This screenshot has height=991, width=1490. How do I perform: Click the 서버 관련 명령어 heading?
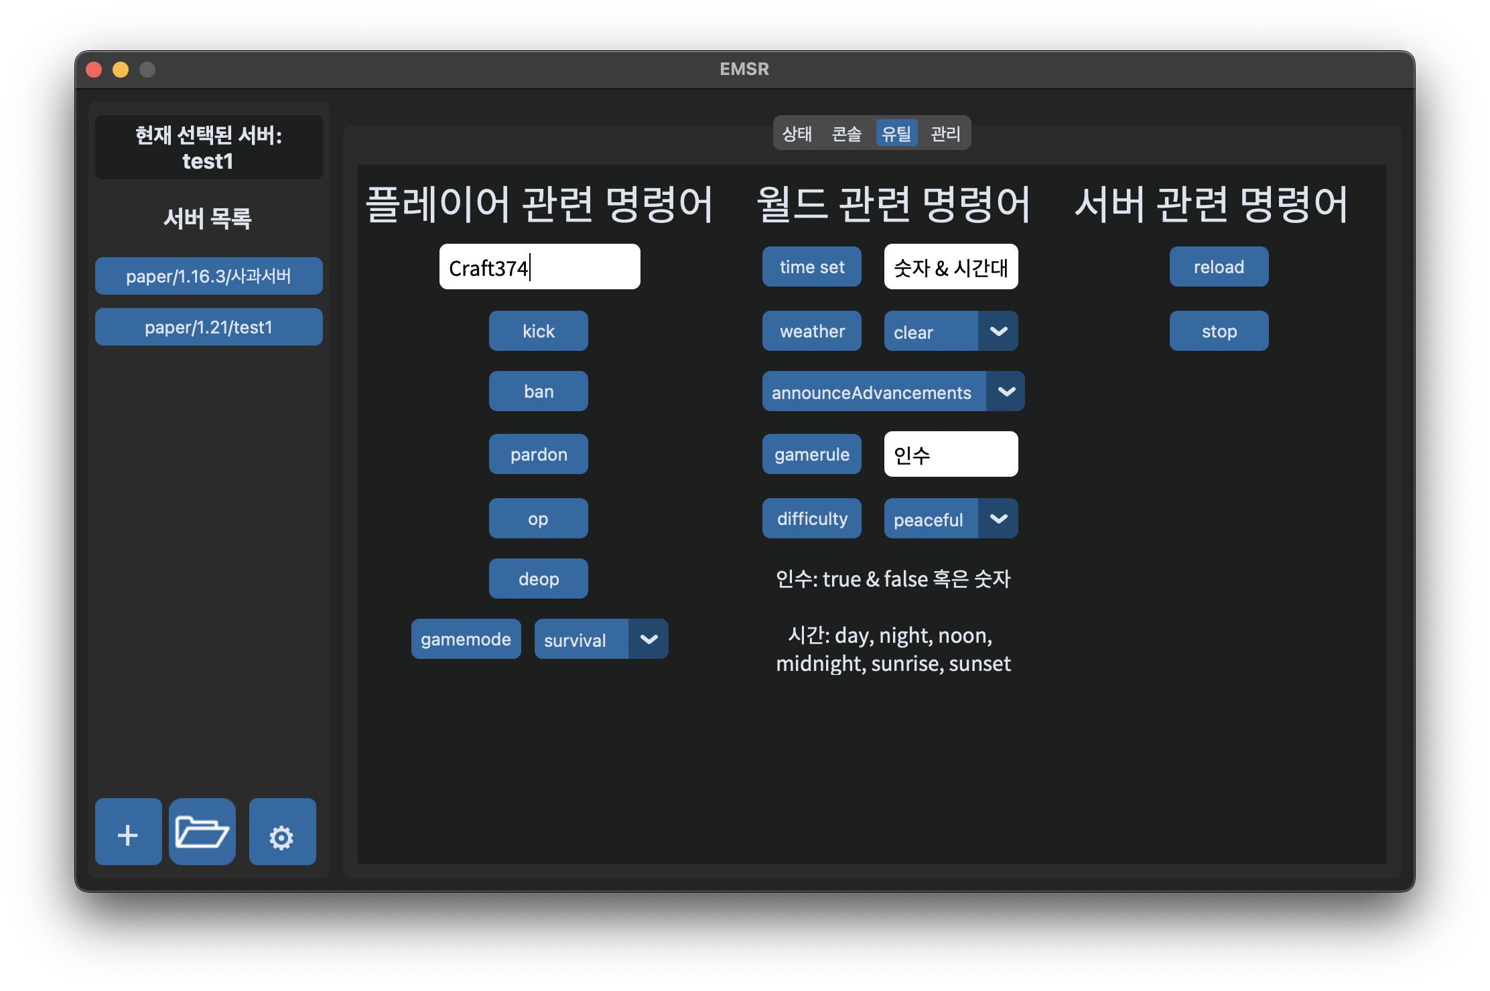tap(1211, 204)
